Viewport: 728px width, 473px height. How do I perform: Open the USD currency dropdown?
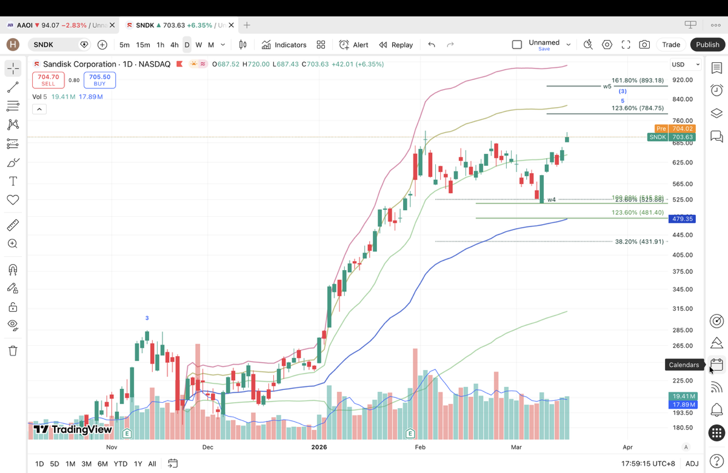[x=685, y=64]
